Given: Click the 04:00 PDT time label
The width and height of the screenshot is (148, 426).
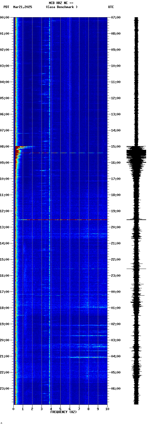Looking at the screenshot, I should pos(5,82).
